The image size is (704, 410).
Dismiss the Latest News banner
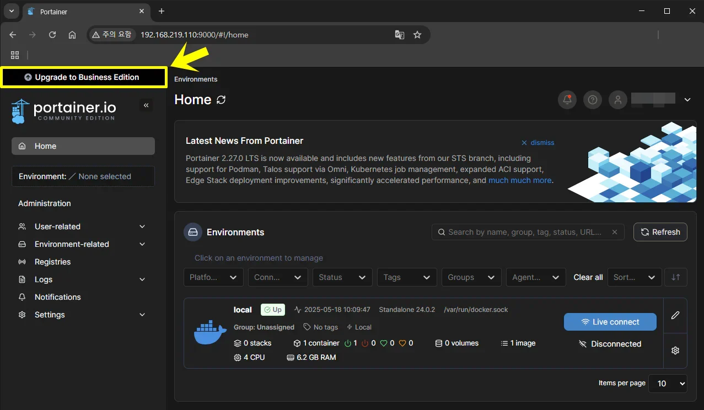538,143
